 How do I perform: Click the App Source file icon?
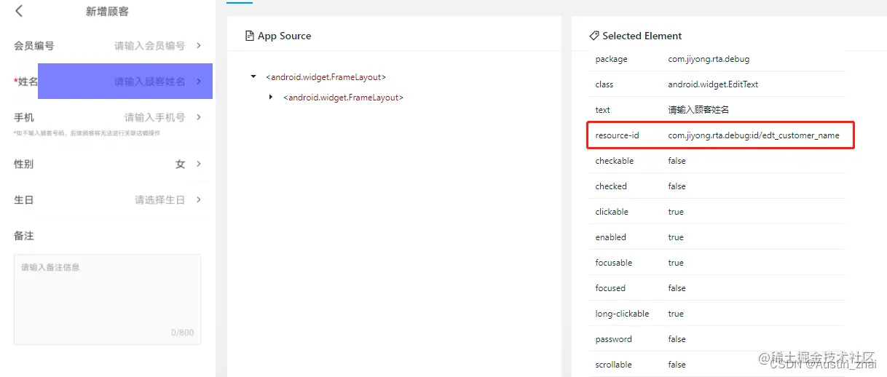click(x=250, y=36)
